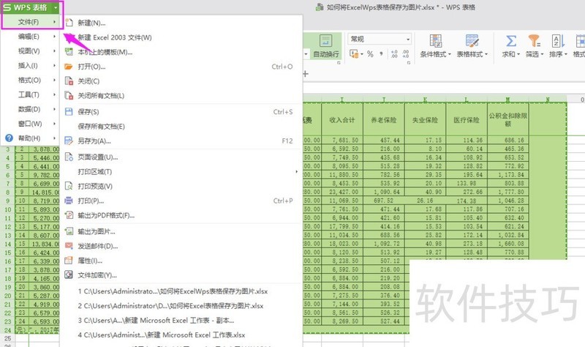Image resolution: width=585 pixels, height=347 pixels.
Task: Expand the 排序 dropdown arrow
Action: [566, 54]
